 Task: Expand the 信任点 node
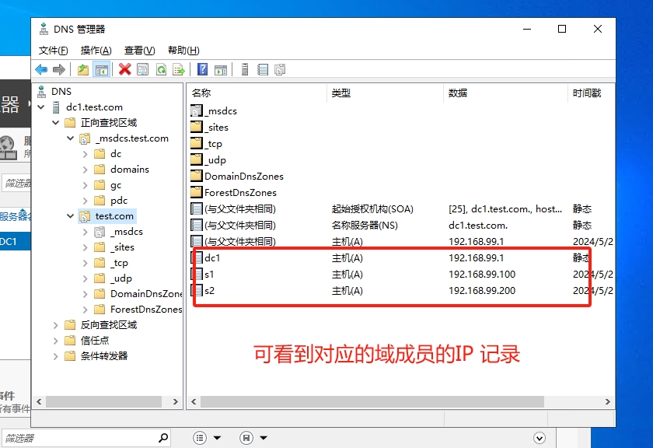(x=55, y=341)
